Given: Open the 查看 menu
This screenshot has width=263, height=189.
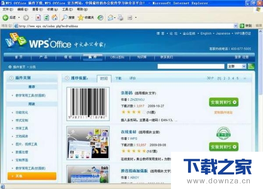Looking at the screenshot, I should click(38, 9).
